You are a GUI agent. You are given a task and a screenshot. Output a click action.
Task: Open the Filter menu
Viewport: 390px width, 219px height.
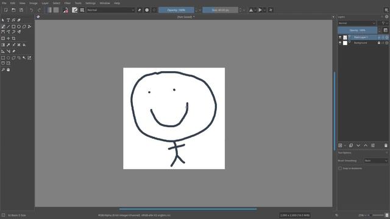click(68, 3)
